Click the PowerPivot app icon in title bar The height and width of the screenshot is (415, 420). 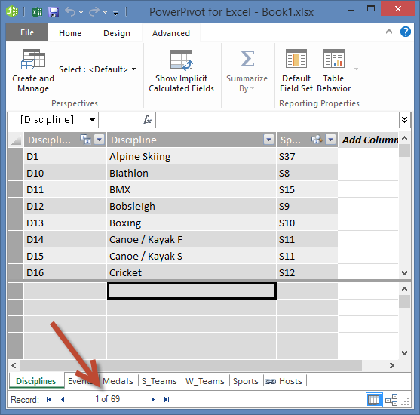(12, 11)
